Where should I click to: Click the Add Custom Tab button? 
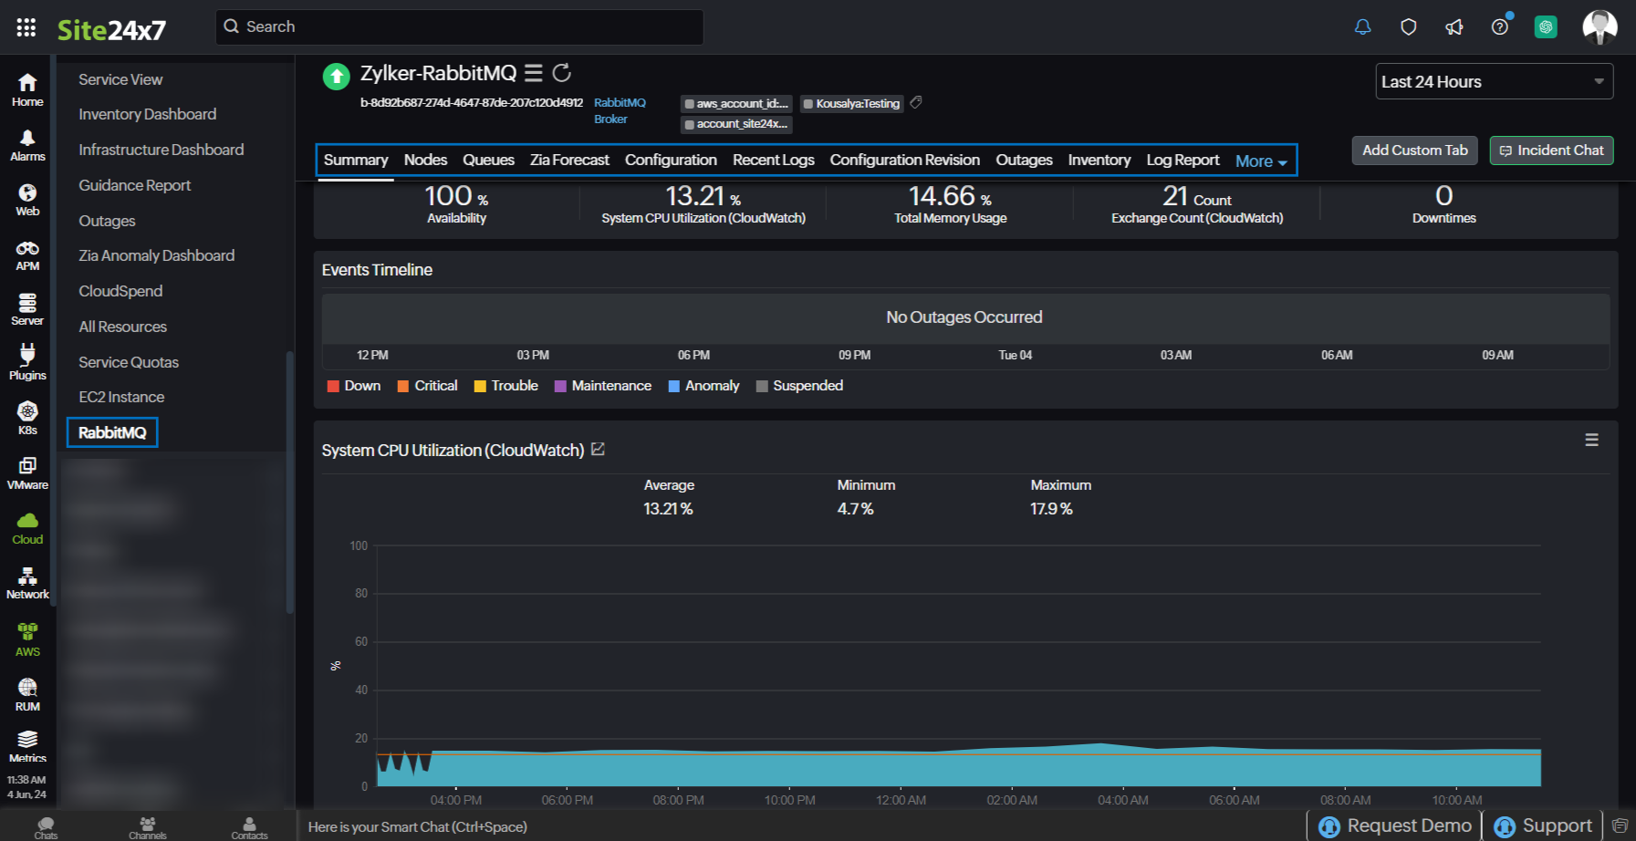[1414, 151]
